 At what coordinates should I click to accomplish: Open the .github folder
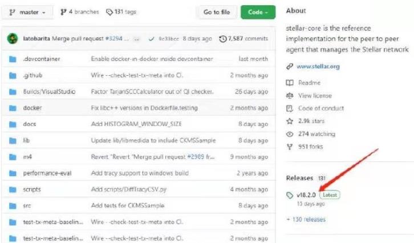[33, 75]
